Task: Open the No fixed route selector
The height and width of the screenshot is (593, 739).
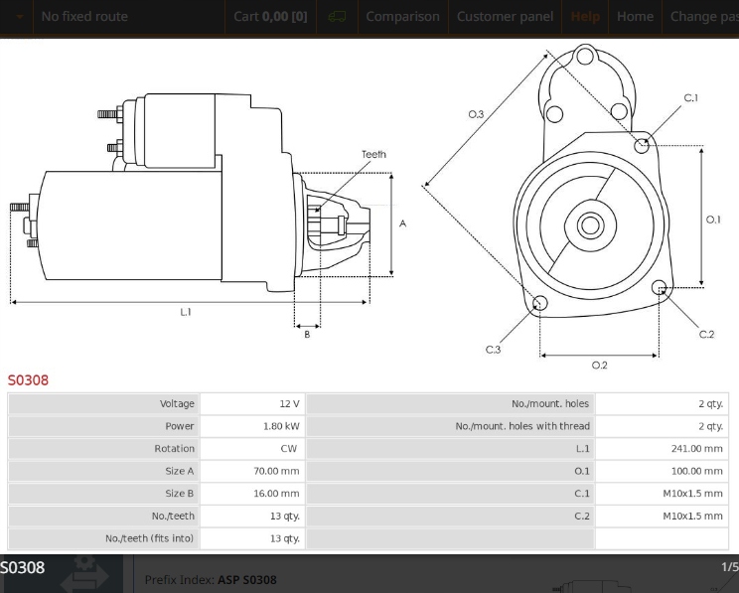Action: [84, 17]
